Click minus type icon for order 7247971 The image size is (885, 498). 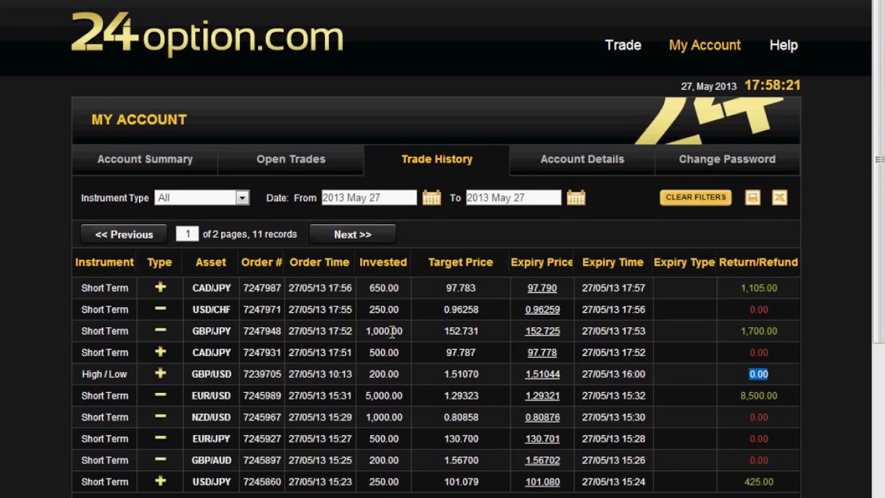(x=160, y=309)
